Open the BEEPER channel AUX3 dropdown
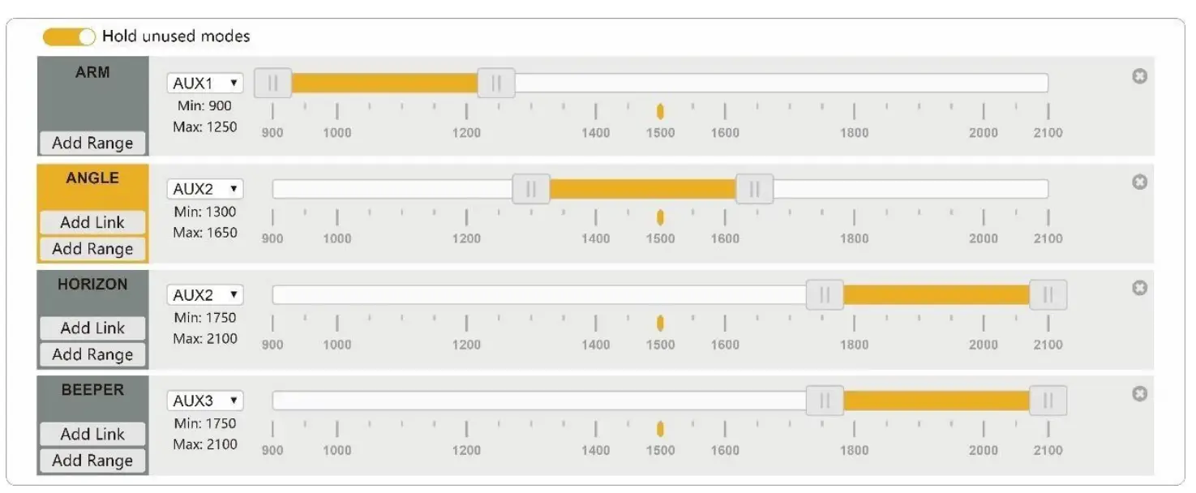Viewport: 1196px width, 493px height. tap(205, 401)
